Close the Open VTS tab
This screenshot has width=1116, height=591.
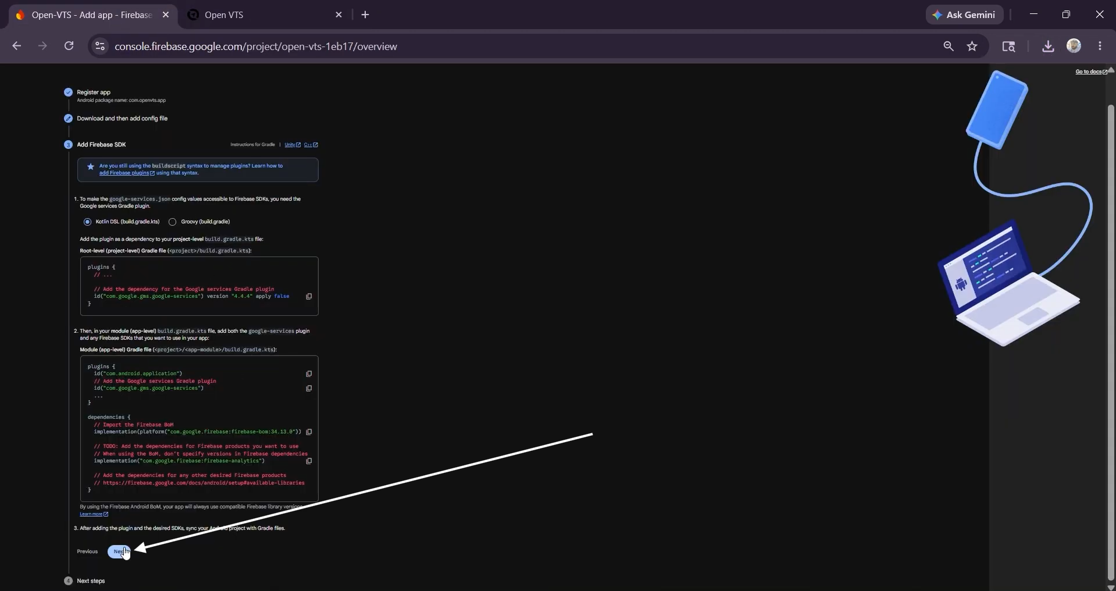pos(339,15)
